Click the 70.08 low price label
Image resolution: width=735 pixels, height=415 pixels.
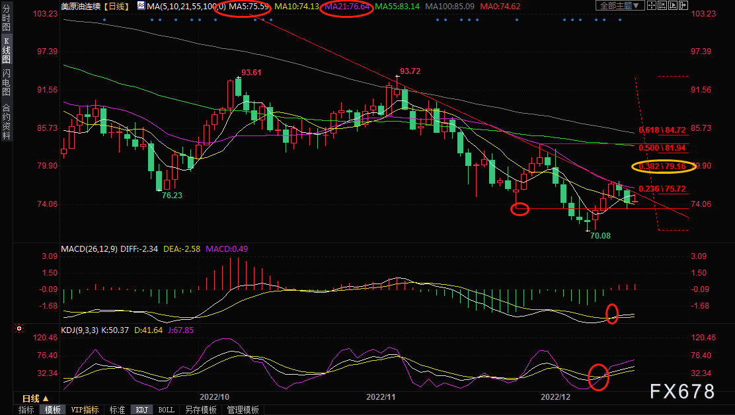(x=600, y=236)
